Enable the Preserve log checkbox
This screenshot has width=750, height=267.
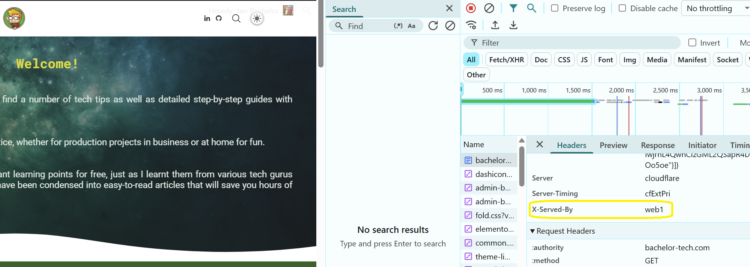click(555, 8)
